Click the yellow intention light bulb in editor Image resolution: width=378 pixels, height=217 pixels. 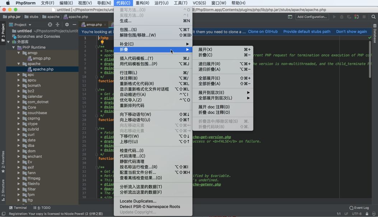coord(102,42)
